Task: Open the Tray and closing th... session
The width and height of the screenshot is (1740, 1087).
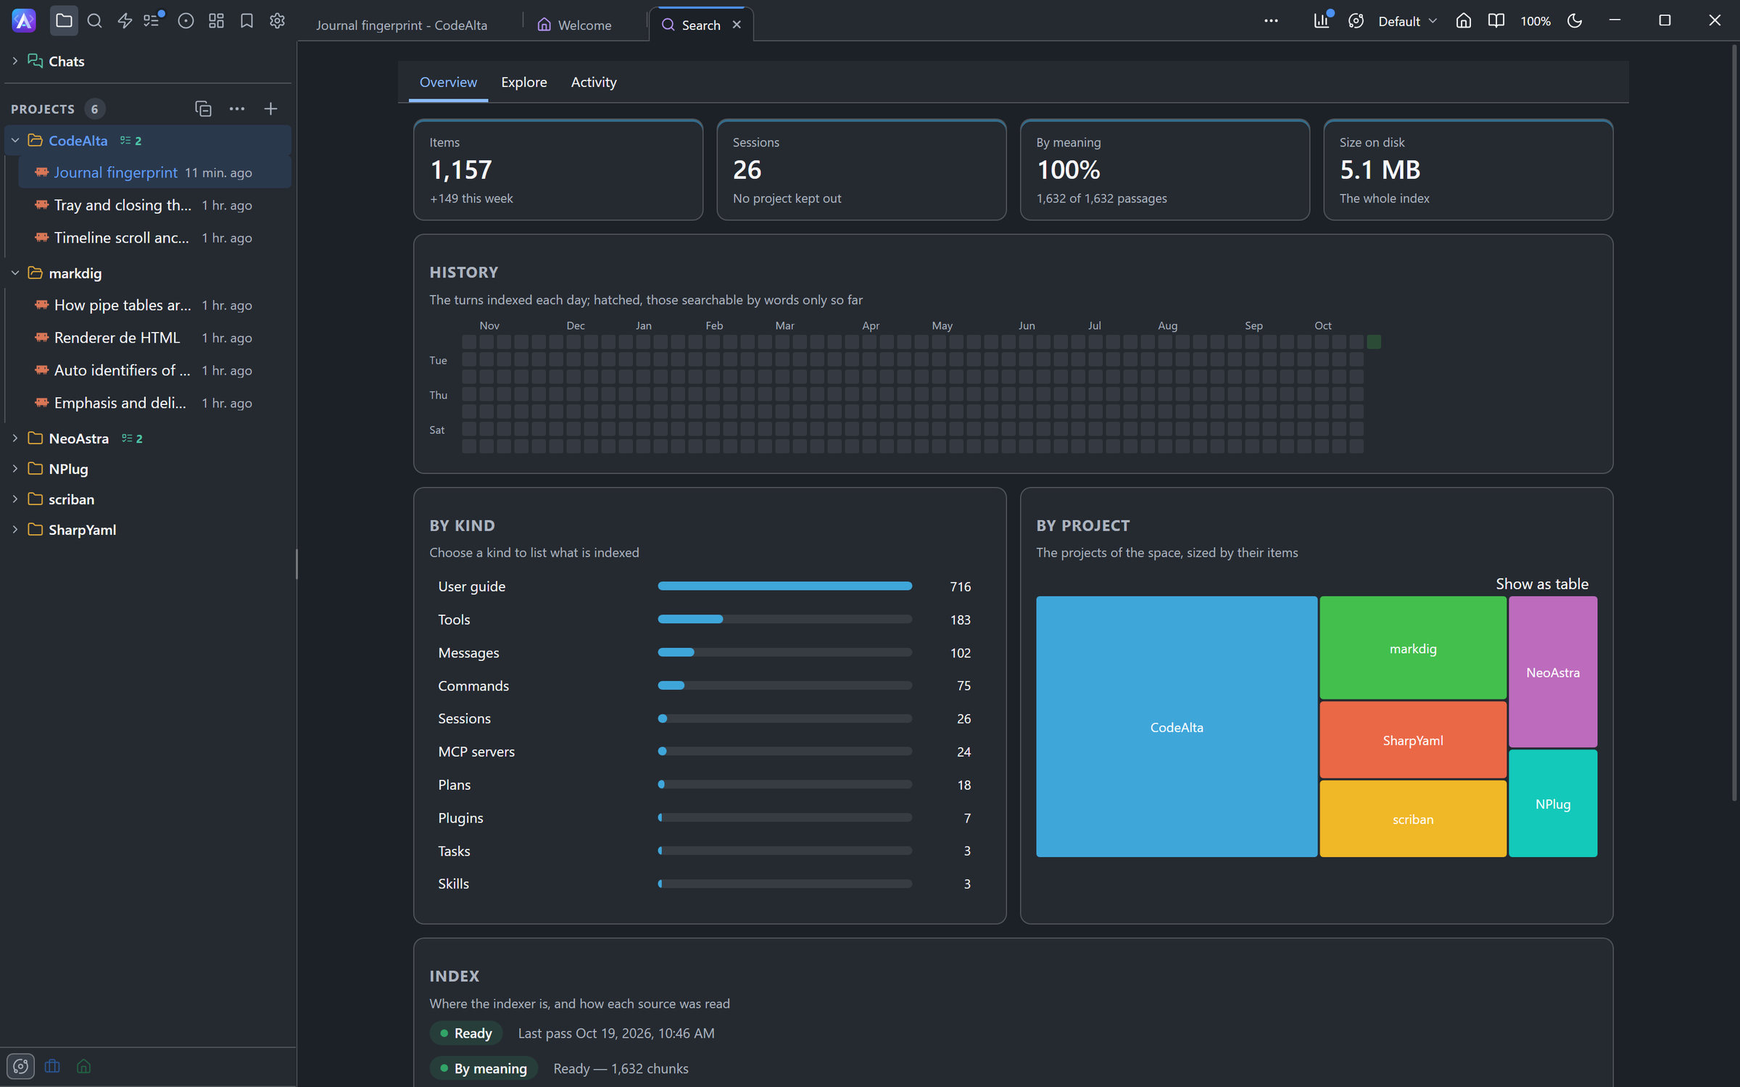Action: 154,205
